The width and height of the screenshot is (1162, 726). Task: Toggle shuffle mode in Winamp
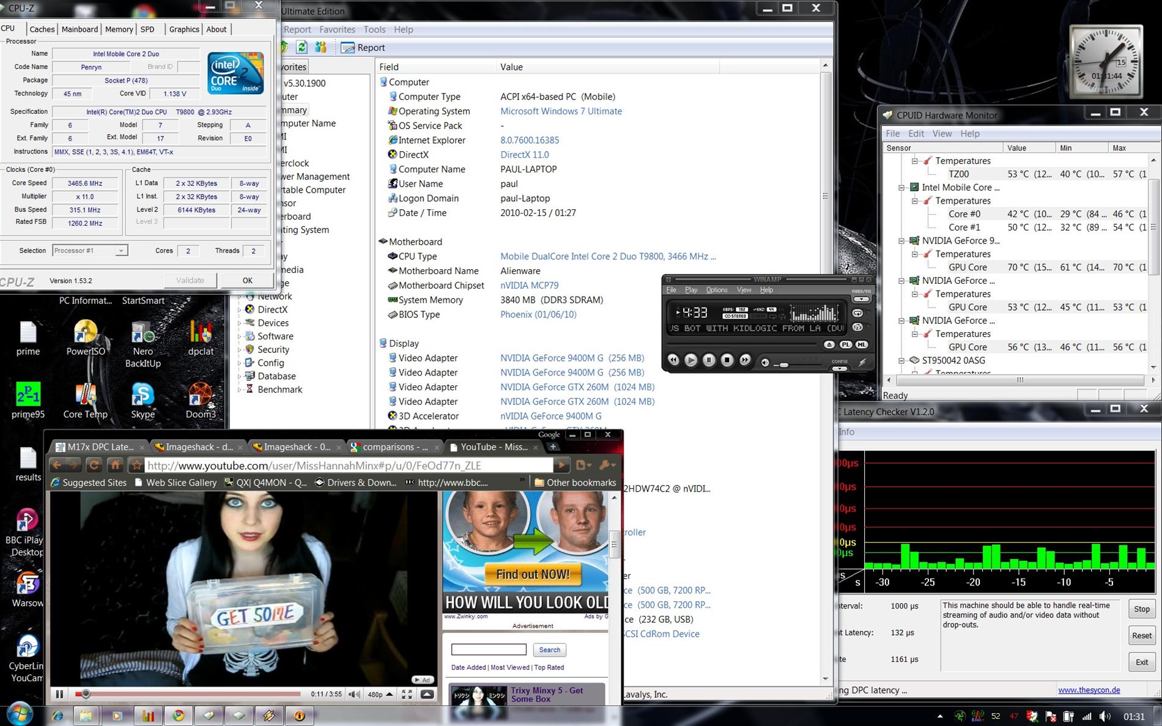click(x=857, y=327)
